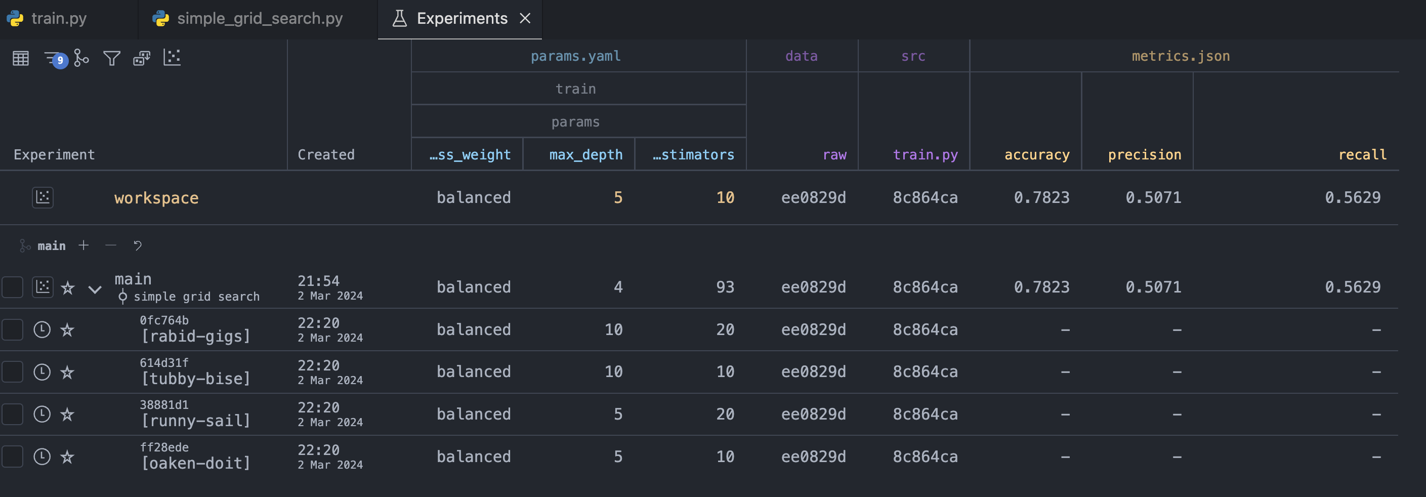The image size is (1426, 497).
Task: Click the table columns icon in toolbar
Action: (20, 58)
